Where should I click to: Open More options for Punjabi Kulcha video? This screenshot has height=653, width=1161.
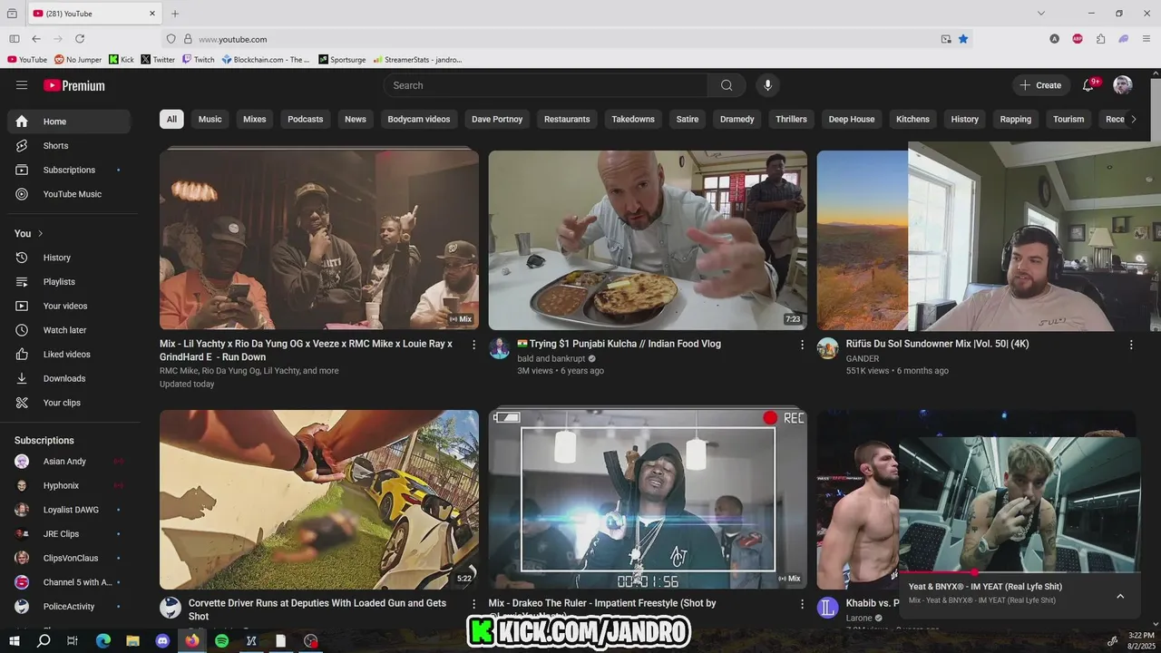click(802, 345)
